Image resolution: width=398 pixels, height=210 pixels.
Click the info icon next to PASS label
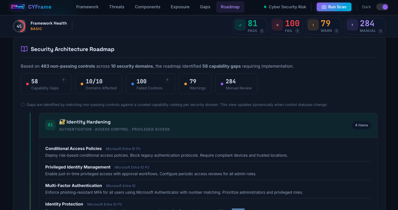(262, 31)
